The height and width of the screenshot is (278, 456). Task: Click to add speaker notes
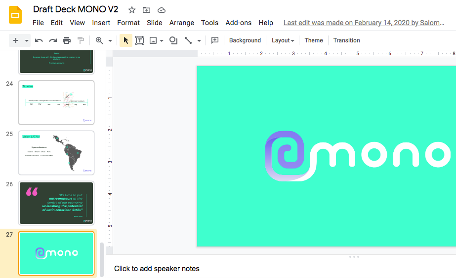coord(157,269)
